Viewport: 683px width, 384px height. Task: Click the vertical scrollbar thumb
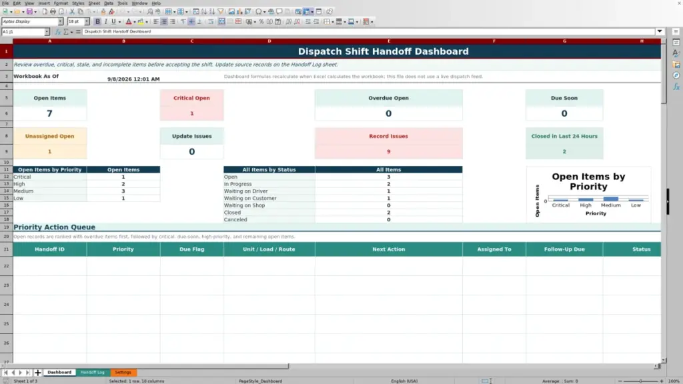[x=664, y=73]
